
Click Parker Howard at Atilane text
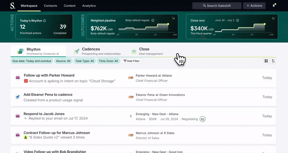(x=154, y=75)
